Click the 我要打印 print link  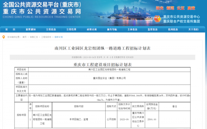(120, 57)
